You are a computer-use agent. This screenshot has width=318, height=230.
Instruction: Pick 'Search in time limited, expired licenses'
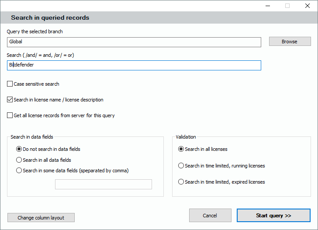181,182
